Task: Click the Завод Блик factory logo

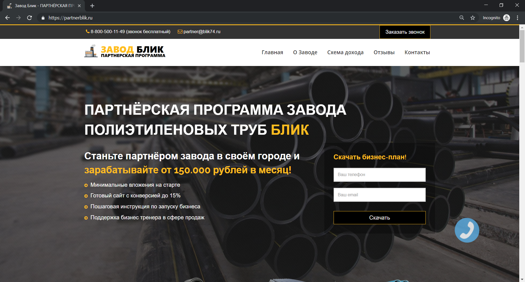Action: tap(125, 51)
